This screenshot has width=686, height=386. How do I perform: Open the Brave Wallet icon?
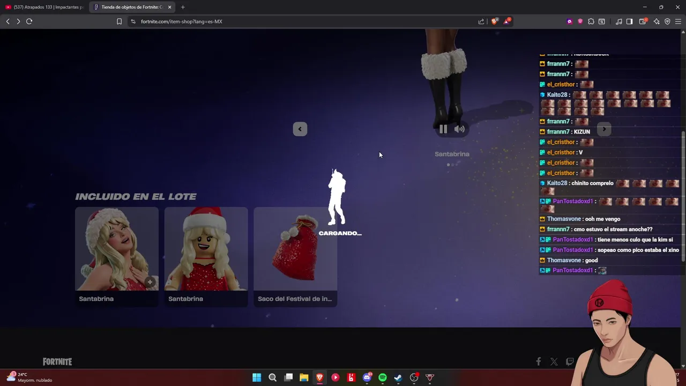643,21
